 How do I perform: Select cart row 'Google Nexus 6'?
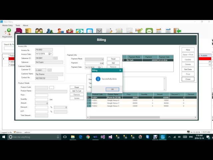pos(141,100)
